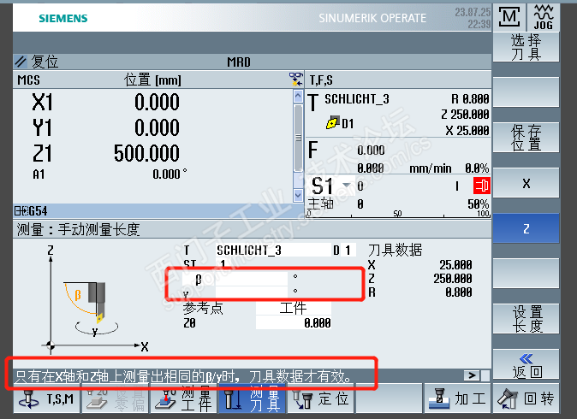
Task: Click the 保存位置 softkey
Action: click(x=526, y=138)
